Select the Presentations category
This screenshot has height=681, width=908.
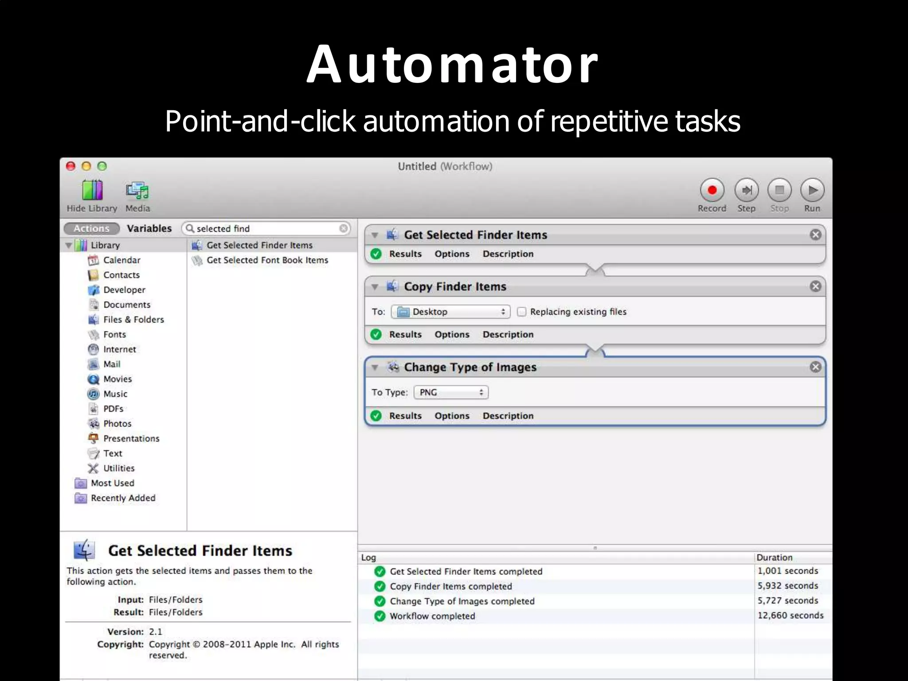(x=123, y=438)
